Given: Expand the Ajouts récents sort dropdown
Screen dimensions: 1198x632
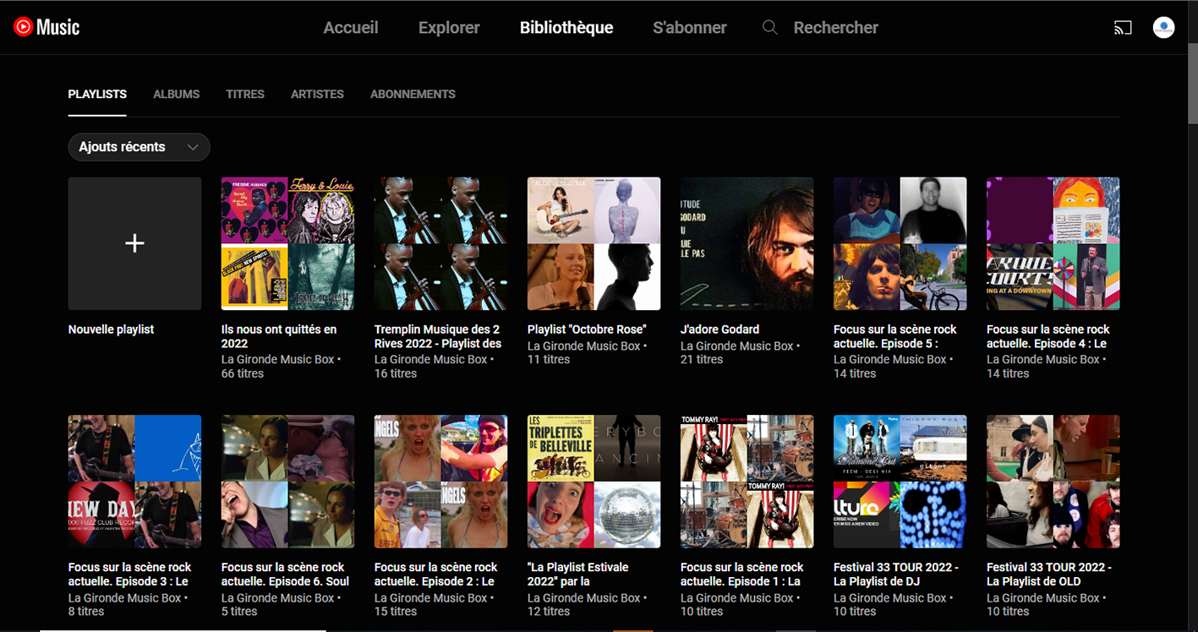Looking at the screenshot, I should (x=139, y=147).
